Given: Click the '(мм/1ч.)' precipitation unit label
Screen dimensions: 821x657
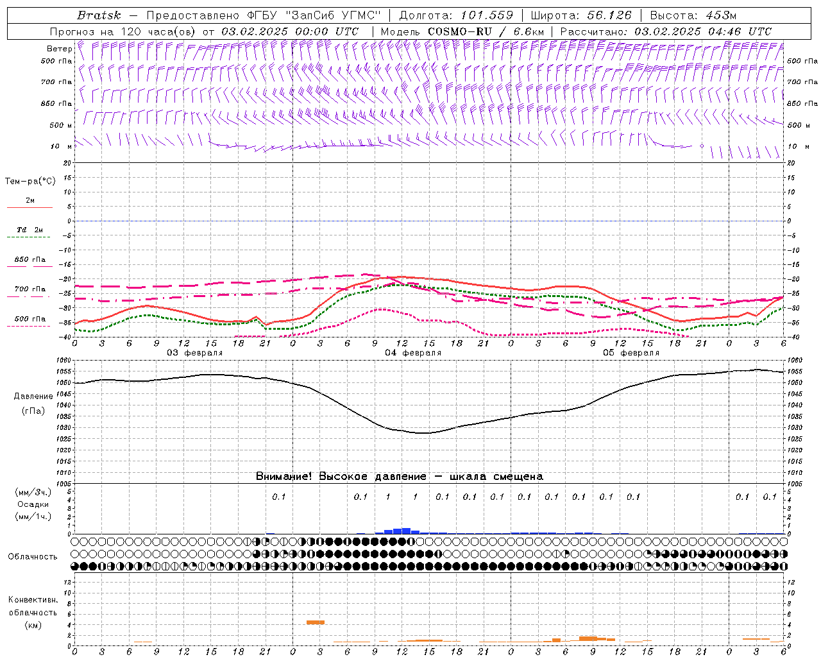Looking at the screenshot, I should click(33, 516).
